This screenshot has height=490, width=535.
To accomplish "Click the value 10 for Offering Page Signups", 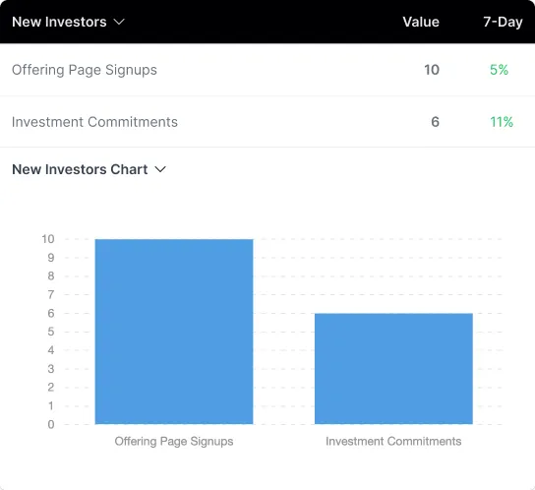I will 432,70.
